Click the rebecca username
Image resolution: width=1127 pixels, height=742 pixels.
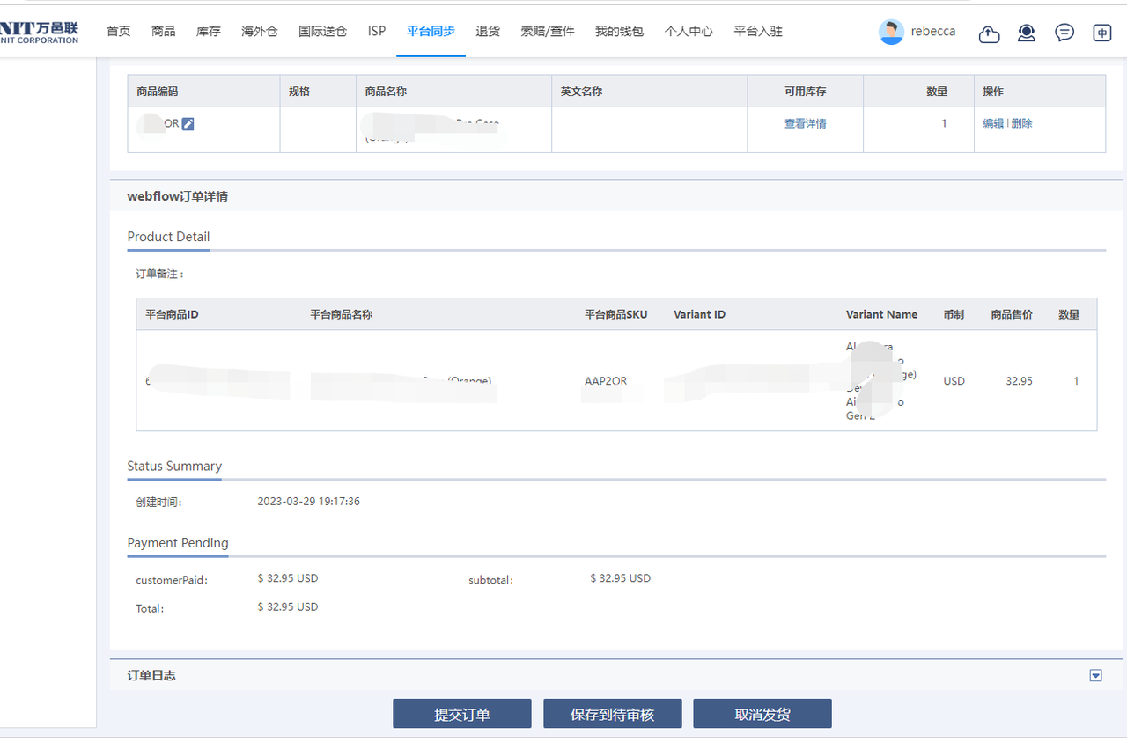click(x=933, y=31)
